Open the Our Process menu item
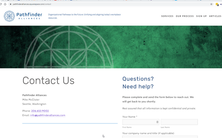Viewport: 222px width, 138px height. (x=184, y=16)
